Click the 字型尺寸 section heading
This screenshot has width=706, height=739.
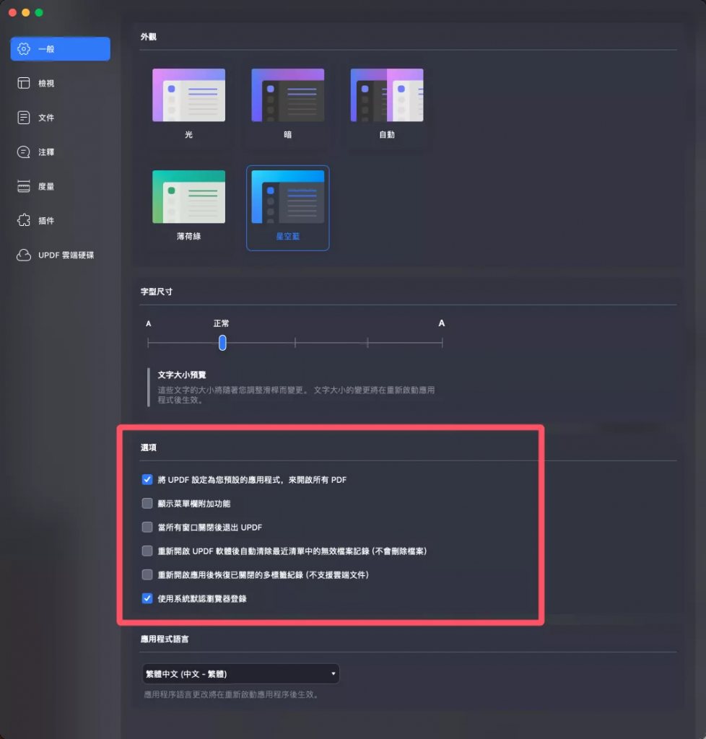[157, 292]
